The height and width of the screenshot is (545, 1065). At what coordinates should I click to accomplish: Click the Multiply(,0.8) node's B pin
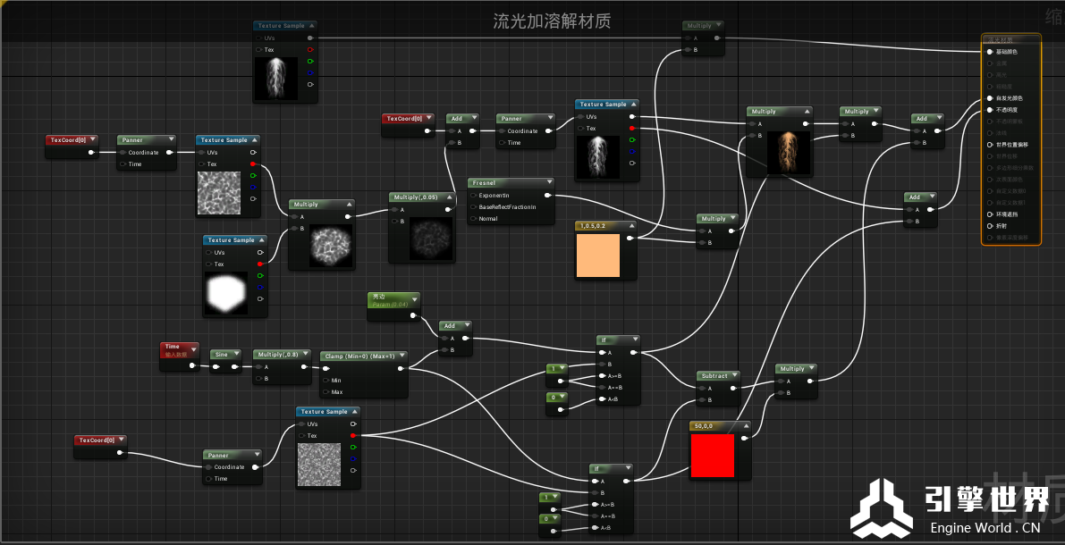[258, 378]
